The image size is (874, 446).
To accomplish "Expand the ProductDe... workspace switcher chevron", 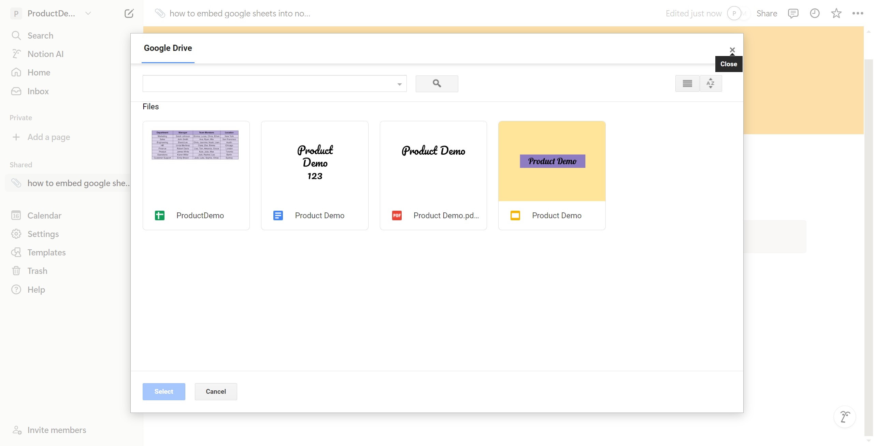I will point(88,13).
